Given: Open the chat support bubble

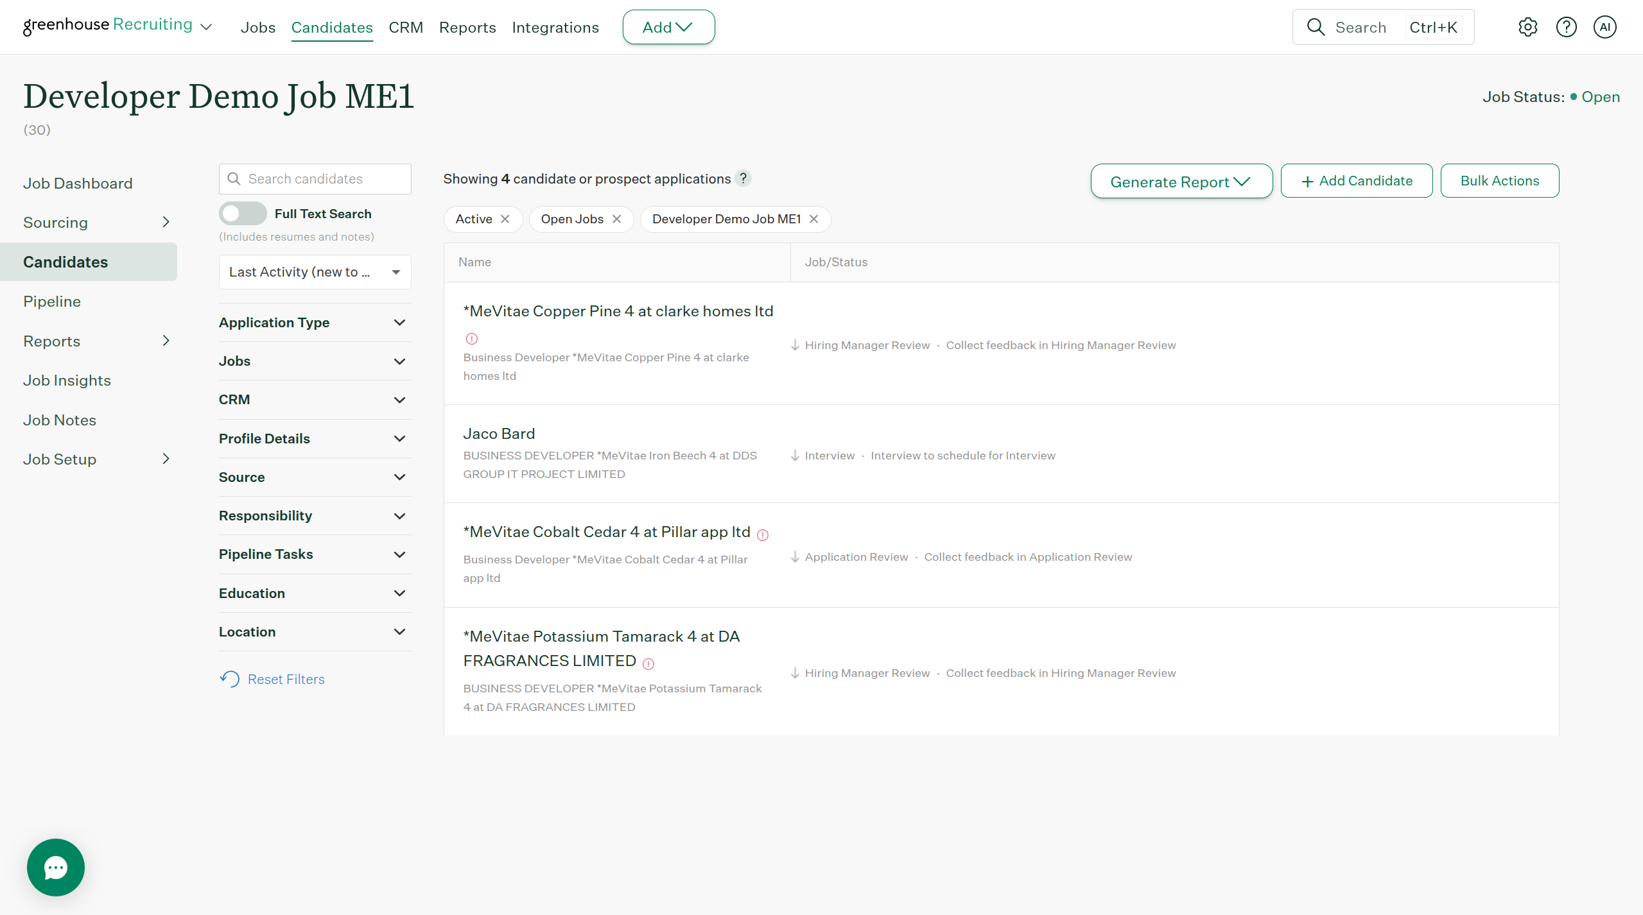Looking at the screenshot, I should (x=56, y=867).
